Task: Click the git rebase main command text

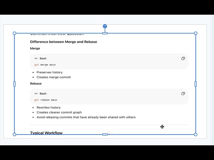Action: (46, 100)
